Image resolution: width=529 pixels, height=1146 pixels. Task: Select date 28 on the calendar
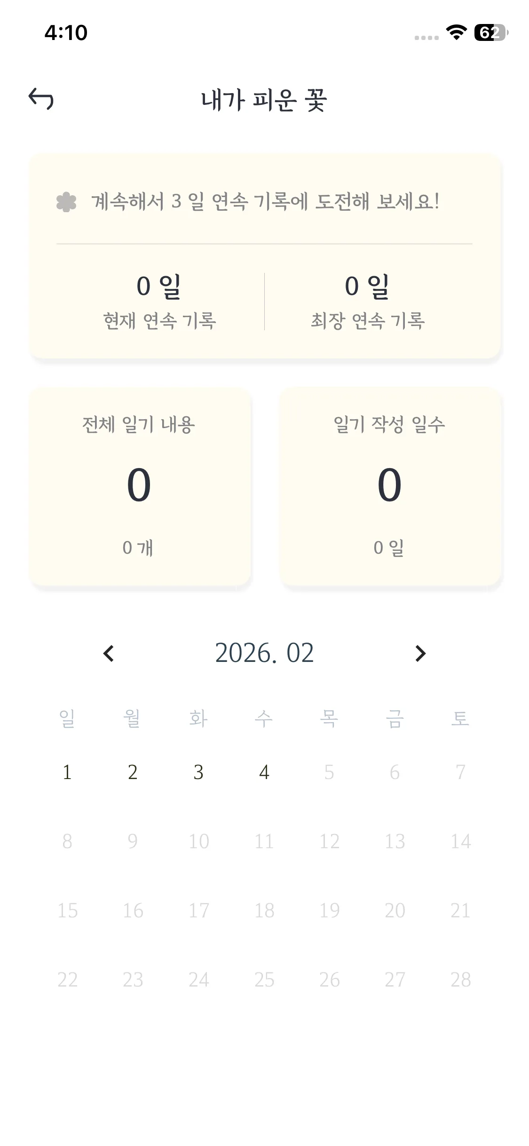pyautogui.click(x=460, y=979)
